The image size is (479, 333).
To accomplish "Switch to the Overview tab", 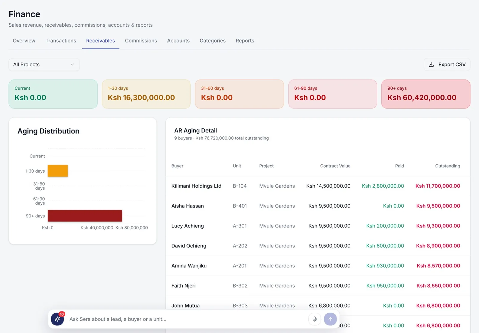I will point(24,41).
